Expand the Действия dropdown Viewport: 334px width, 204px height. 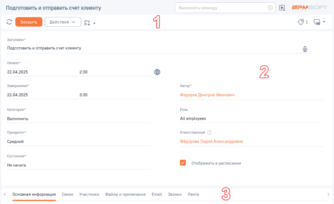click(63, 22)
